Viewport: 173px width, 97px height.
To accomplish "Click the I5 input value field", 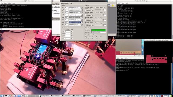I will 66,17.
